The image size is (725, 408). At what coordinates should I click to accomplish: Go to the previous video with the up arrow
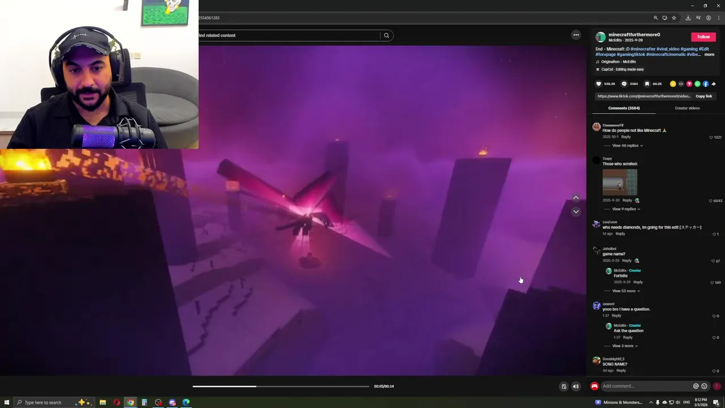(x=576, y=198)
